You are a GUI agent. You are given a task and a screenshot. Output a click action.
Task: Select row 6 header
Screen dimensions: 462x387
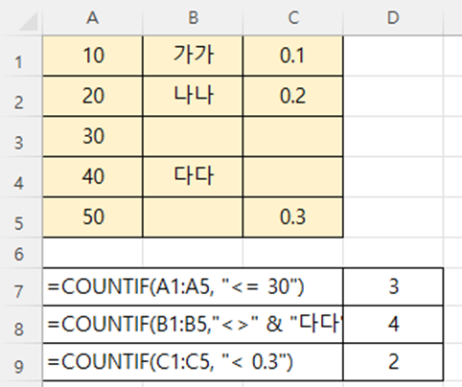(21, 254)
